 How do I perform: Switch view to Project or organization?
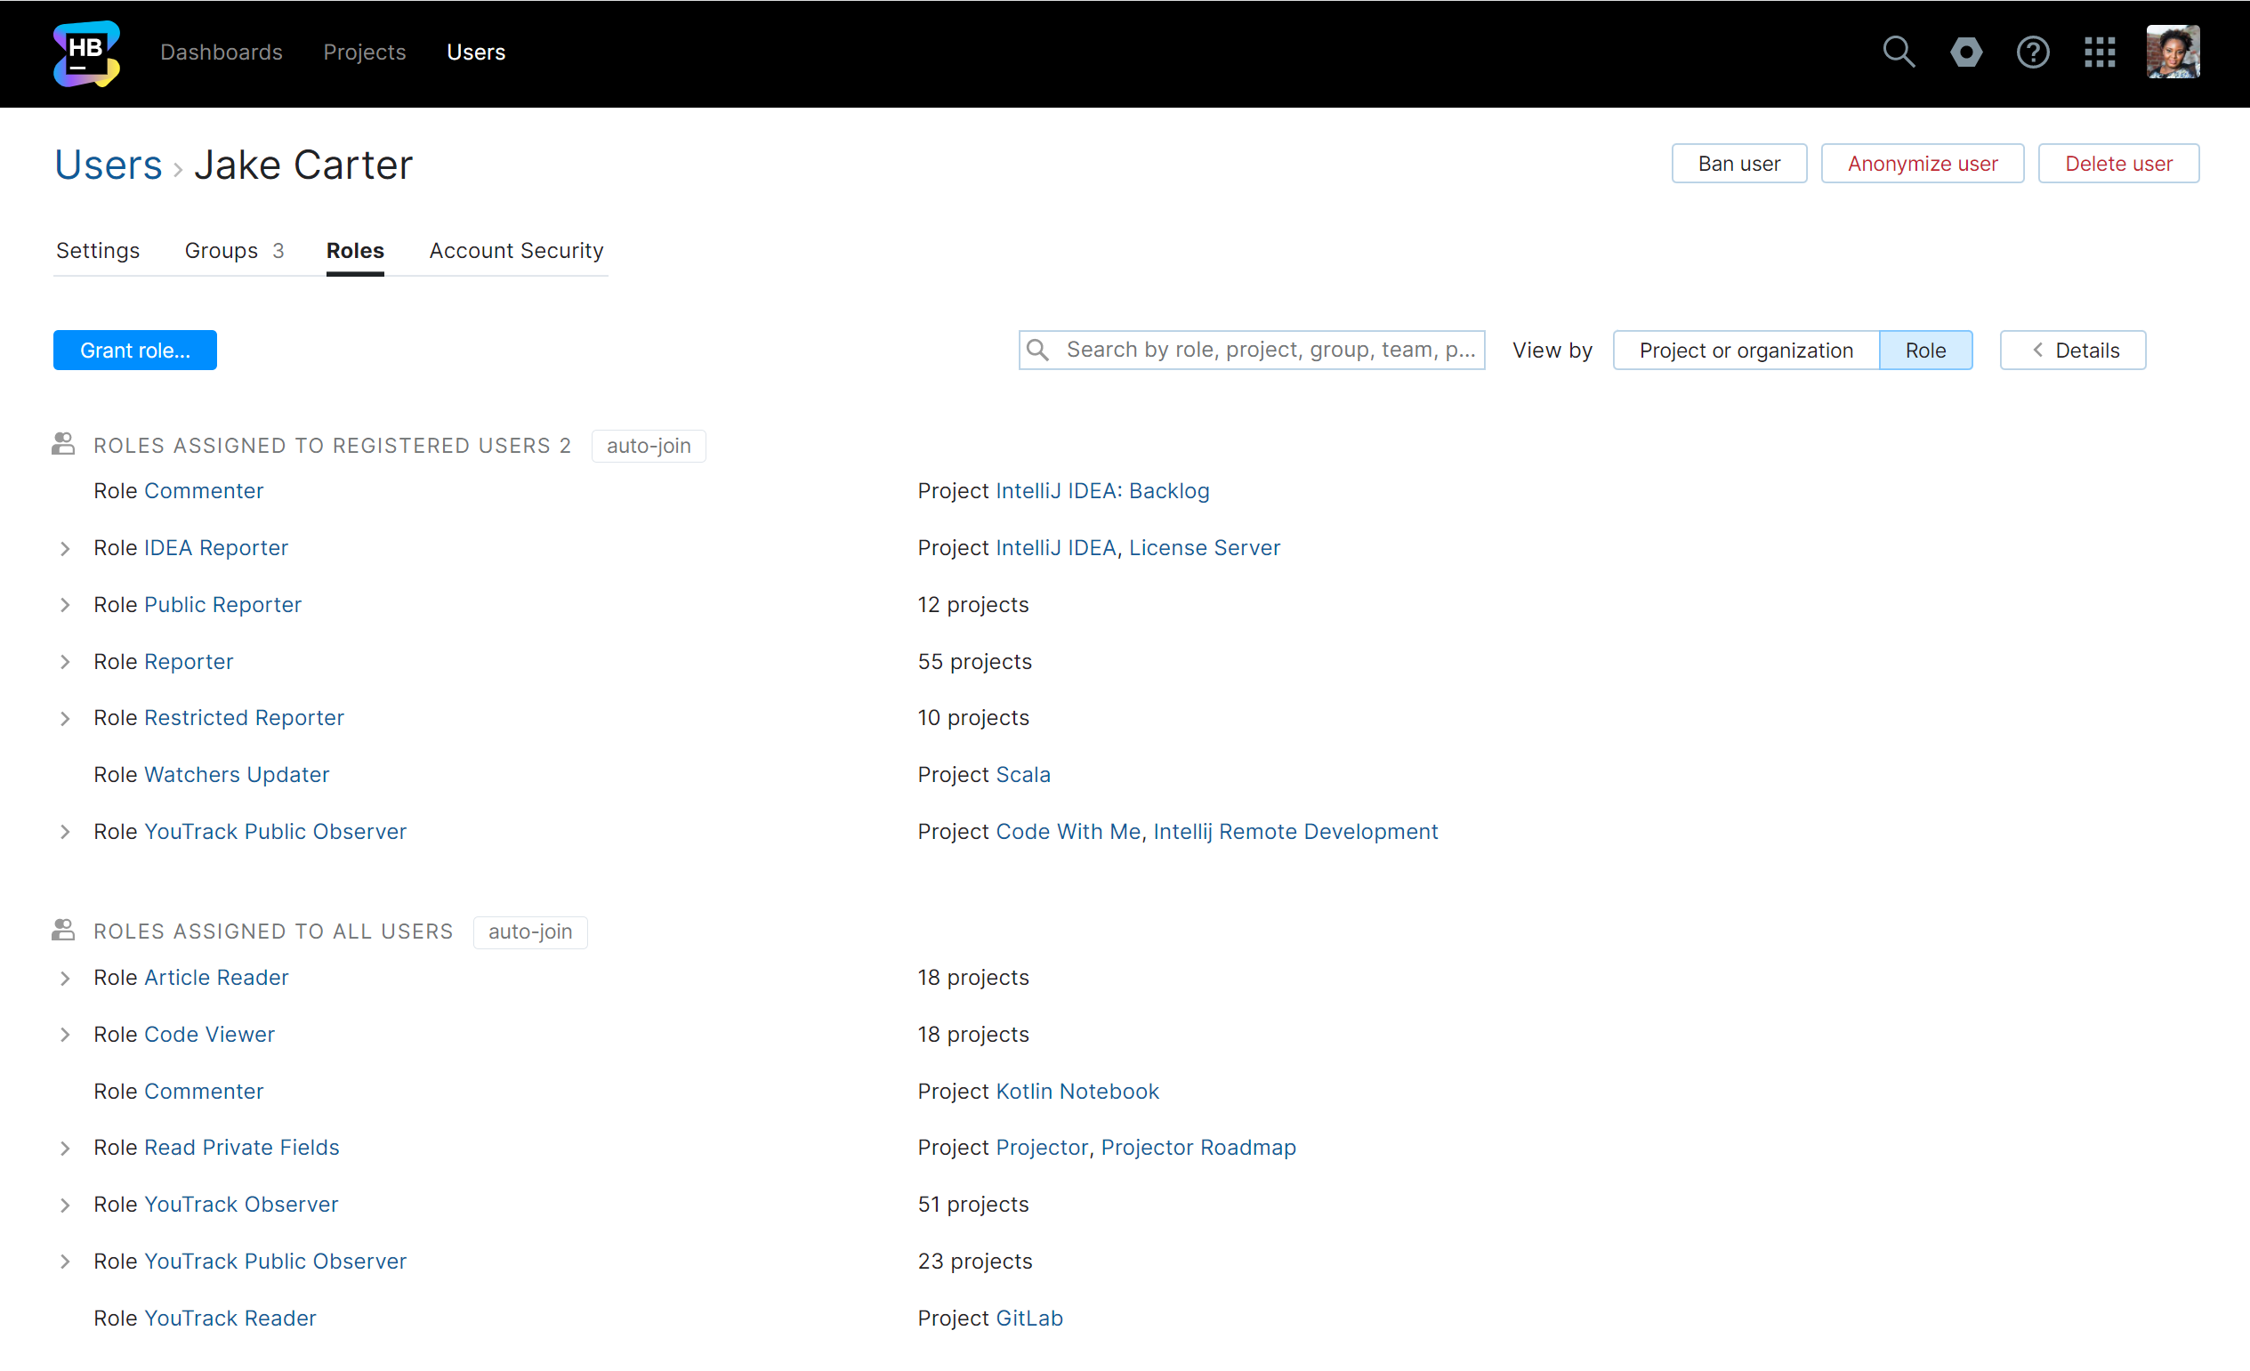pos(1745,351)
